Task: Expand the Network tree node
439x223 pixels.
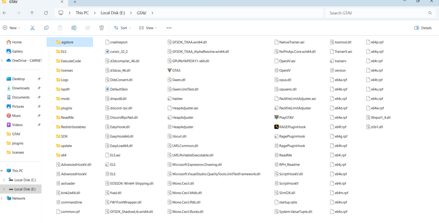Action: (x=2, y=198)
